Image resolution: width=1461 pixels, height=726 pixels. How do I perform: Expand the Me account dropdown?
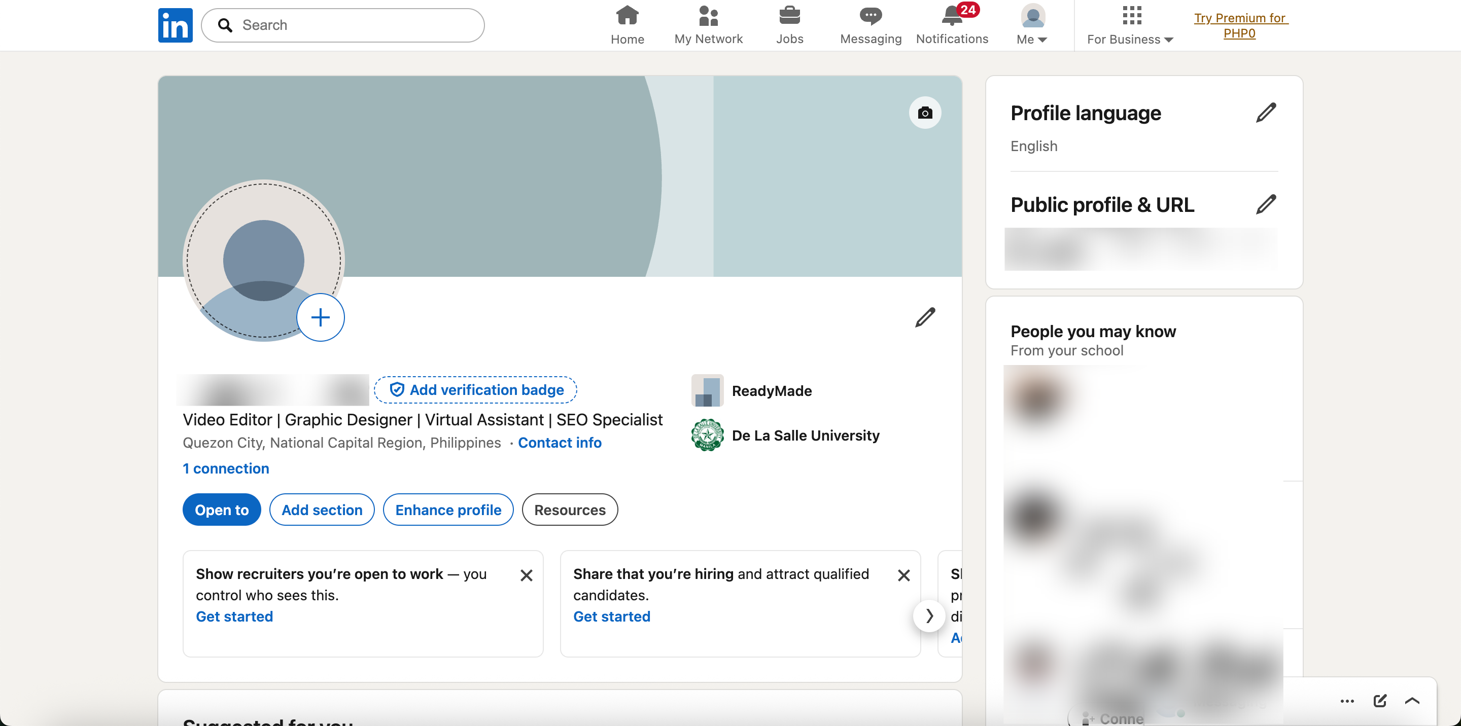1032,25
